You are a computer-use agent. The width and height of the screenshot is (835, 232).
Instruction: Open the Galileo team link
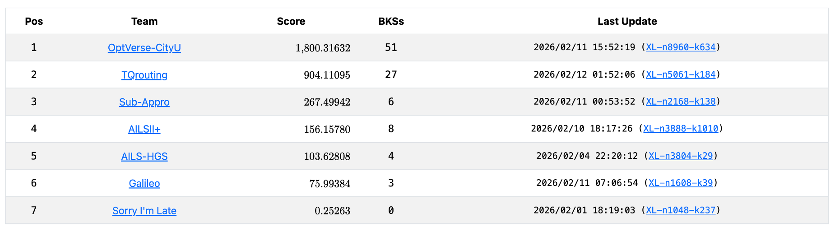pos(144,183)
